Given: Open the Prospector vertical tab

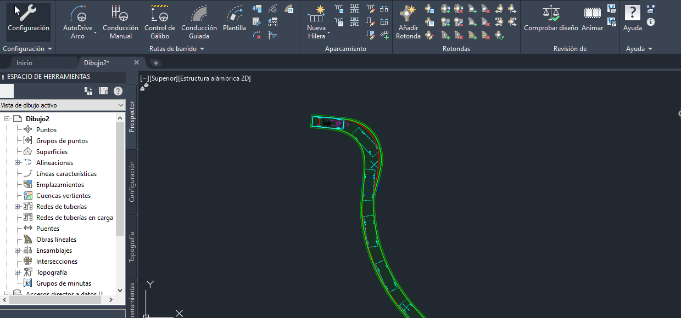Looking at the screenshot, I should click(x=131, y=116).
